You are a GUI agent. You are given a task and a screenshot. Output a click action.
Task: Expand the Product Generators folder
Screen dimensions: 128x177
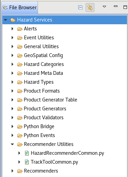pos(12,109)
